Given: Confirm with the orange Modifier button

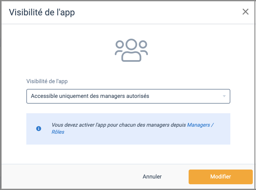Looking at the screenshot, I should click(221, 177).
